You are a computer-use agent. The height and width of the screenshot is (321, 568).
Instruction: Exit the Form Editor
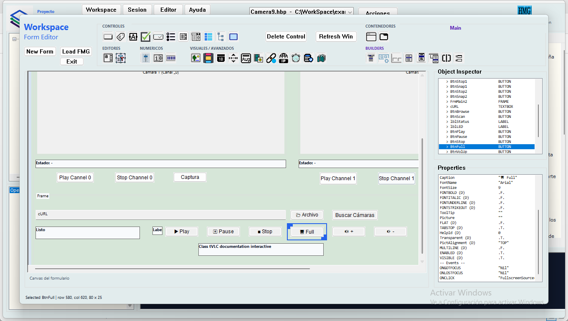click(72, 61)
